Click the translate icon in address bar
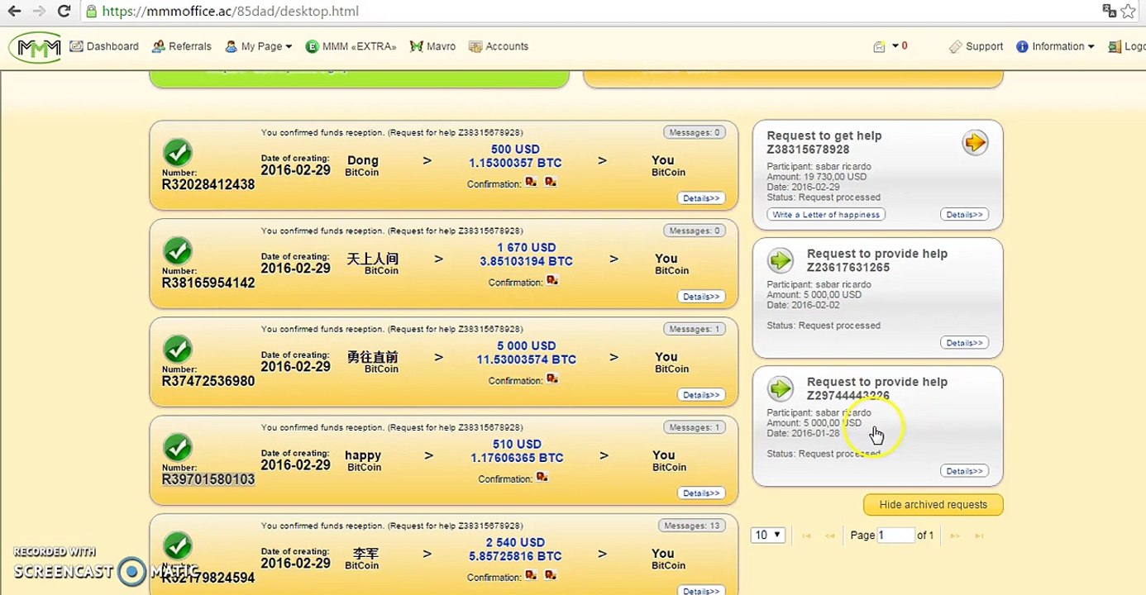This screenshot has width=1146, height=595. coord(1110,11)
